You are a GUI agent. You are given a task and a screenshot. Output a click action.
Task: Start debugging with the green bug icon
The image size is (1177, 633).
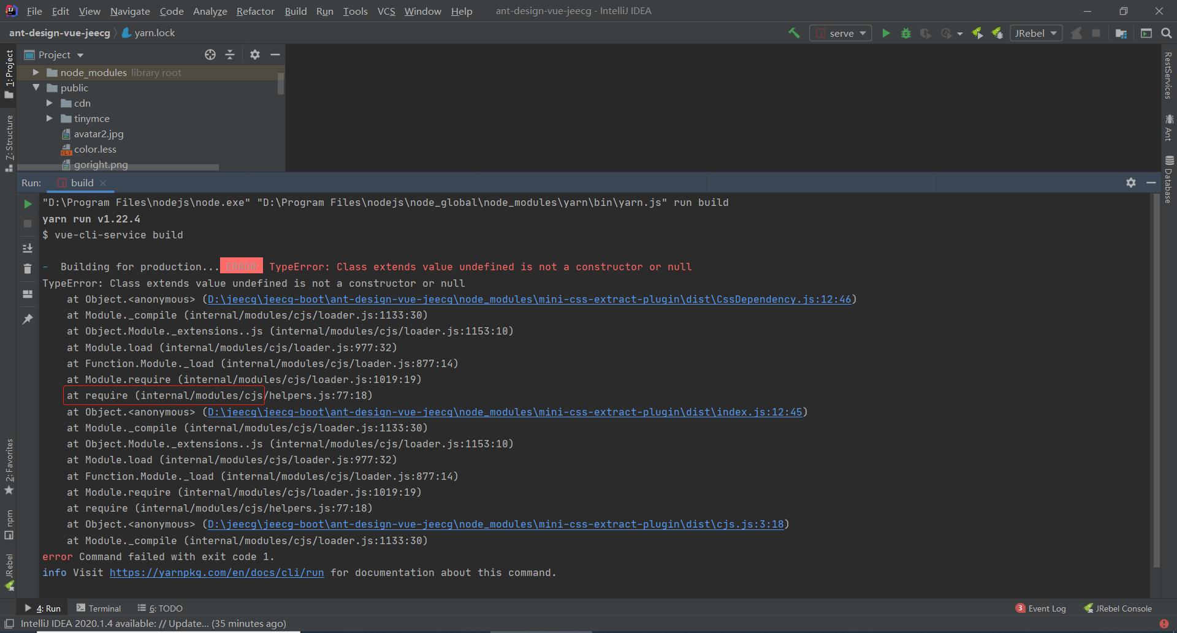coord(905,33)
